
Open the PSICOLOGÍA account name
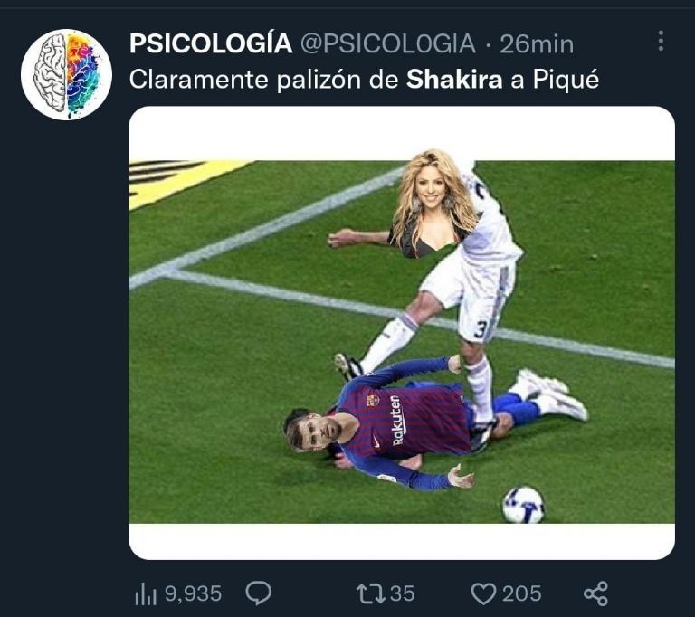pyautogui.click(x=211, y=43)
